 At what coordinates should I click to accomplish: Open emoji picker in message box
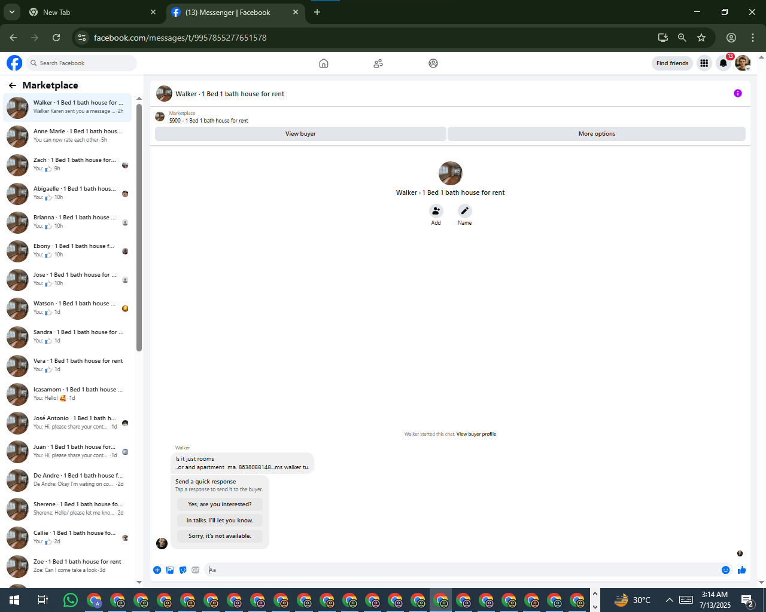click(726, 570)
